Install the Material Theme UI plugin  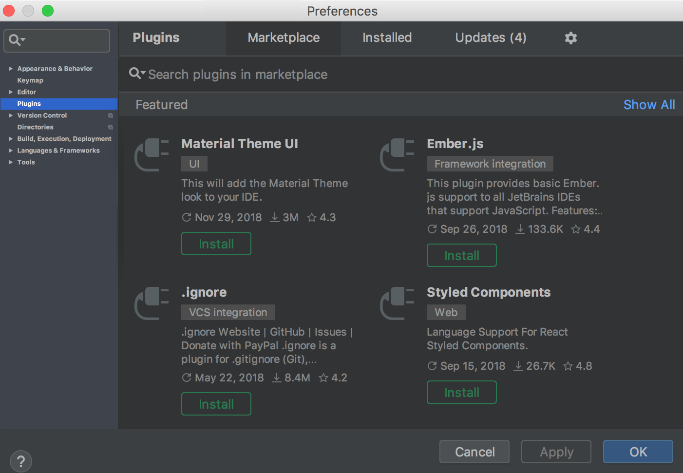(x=216, y=244)
